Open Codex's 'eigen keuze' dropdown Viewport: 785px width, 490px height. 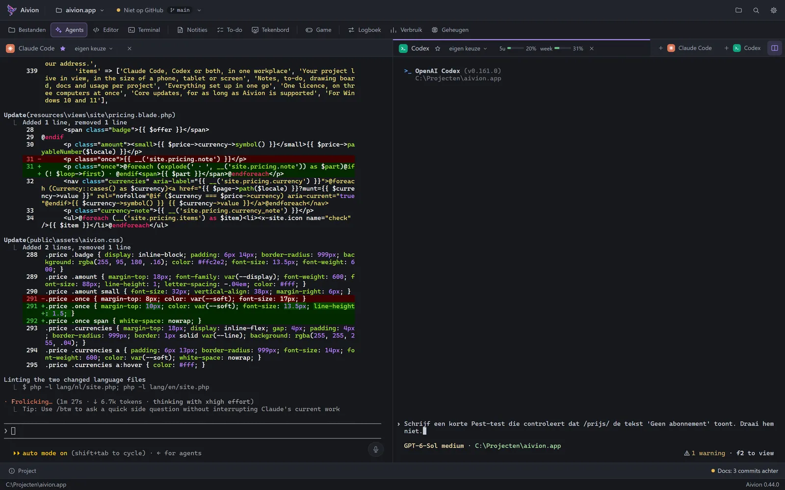point(468,49)
